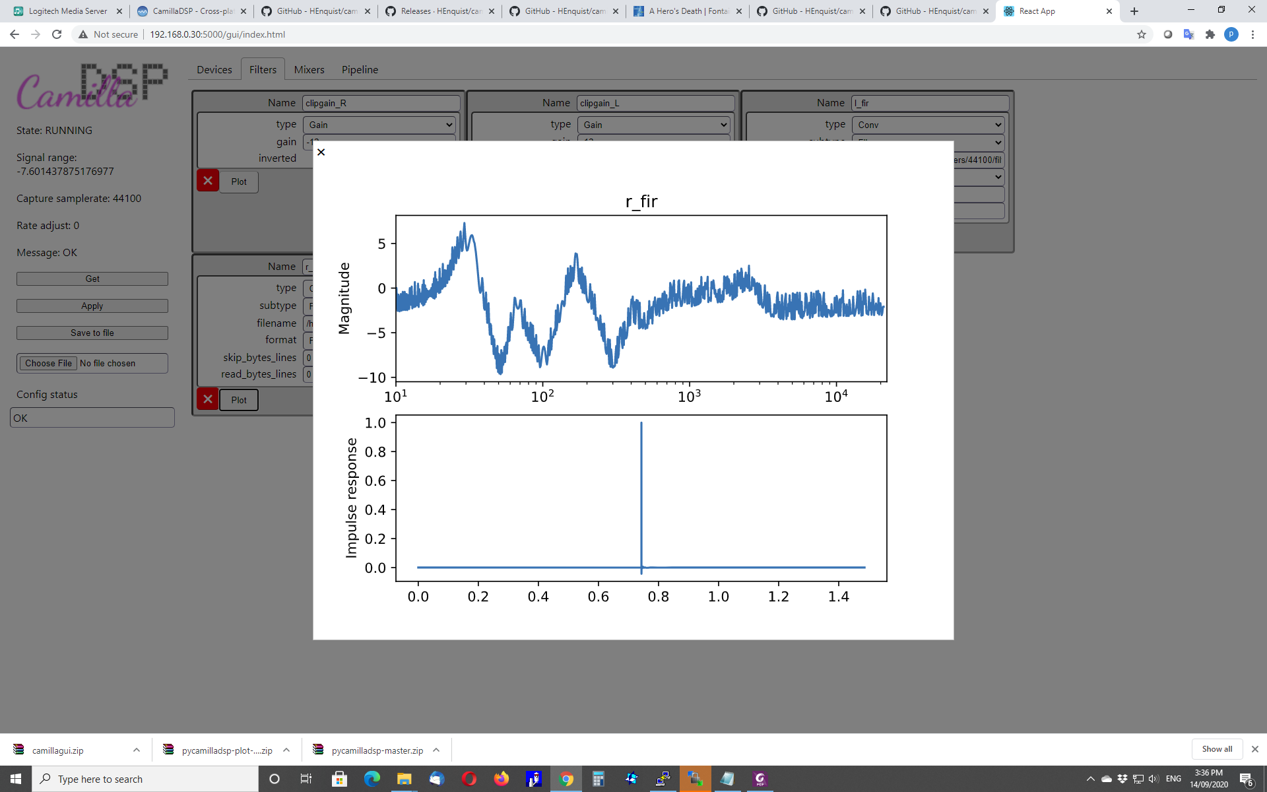Screen dimensions: 1267x792
Task: Open Dropbox tray icon
Action: coord(1122,779)
